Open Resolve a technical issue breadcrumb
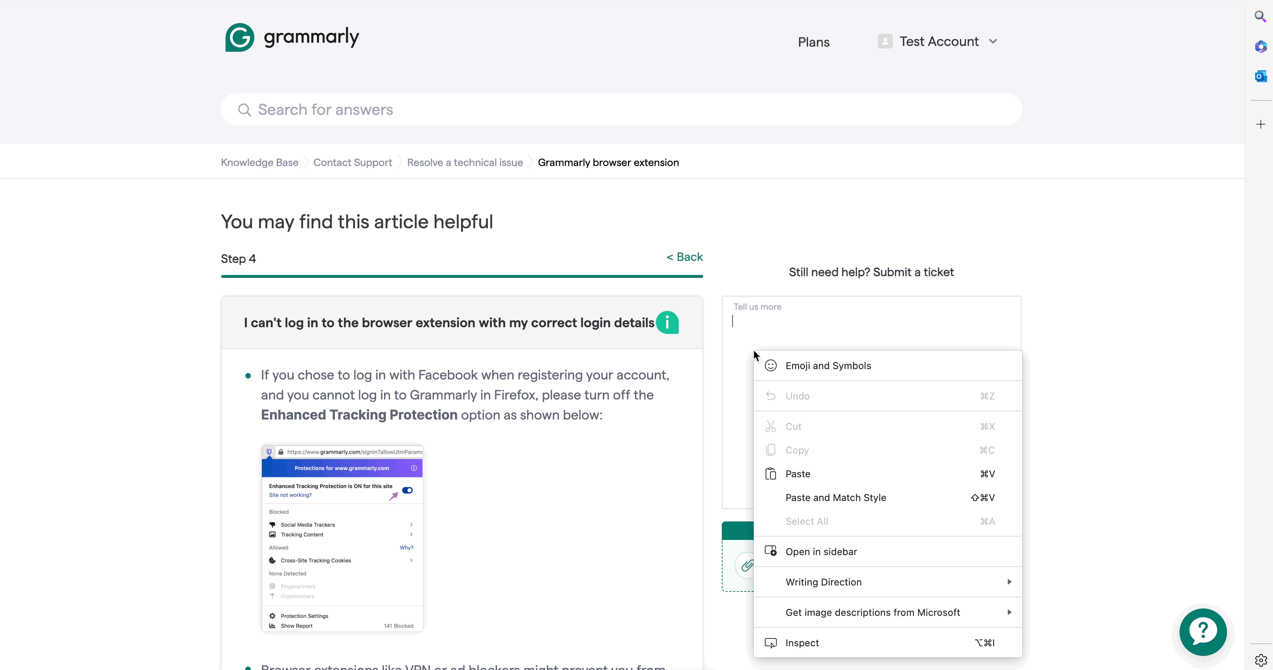 (464, 162)
